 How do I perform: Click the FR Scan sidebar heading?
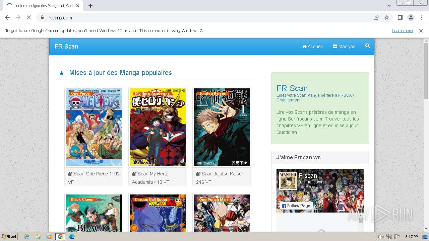pyautogui.click(x=292, y=88)
